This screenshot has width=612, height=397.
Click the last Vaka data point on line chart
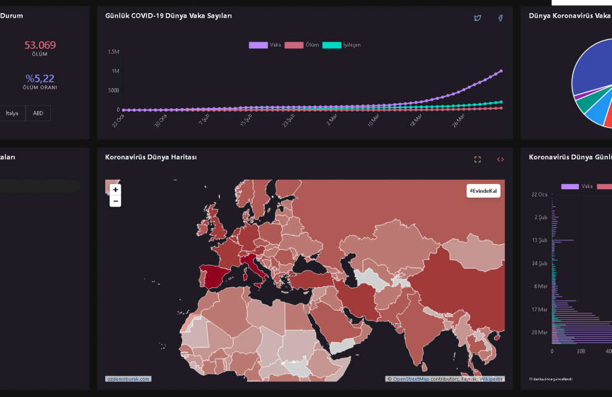[x=501, y=70]
